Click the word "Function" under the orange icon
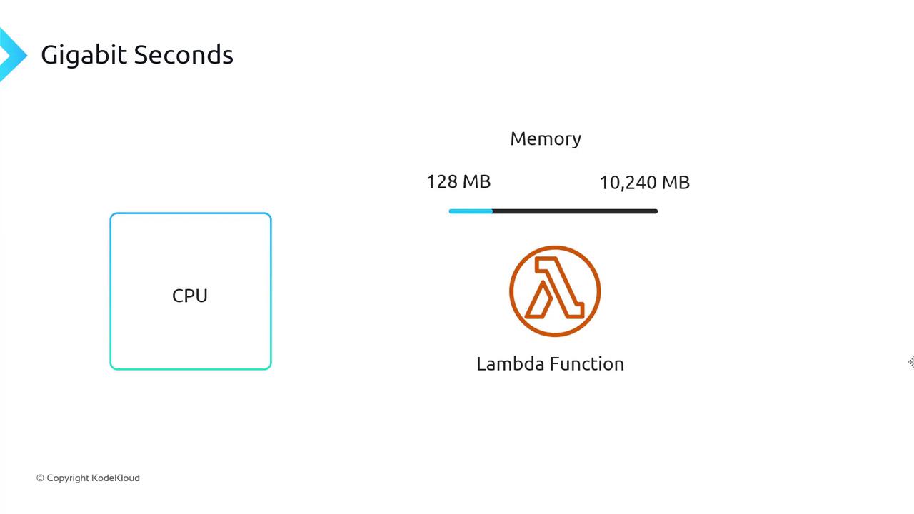 (587, 363)
